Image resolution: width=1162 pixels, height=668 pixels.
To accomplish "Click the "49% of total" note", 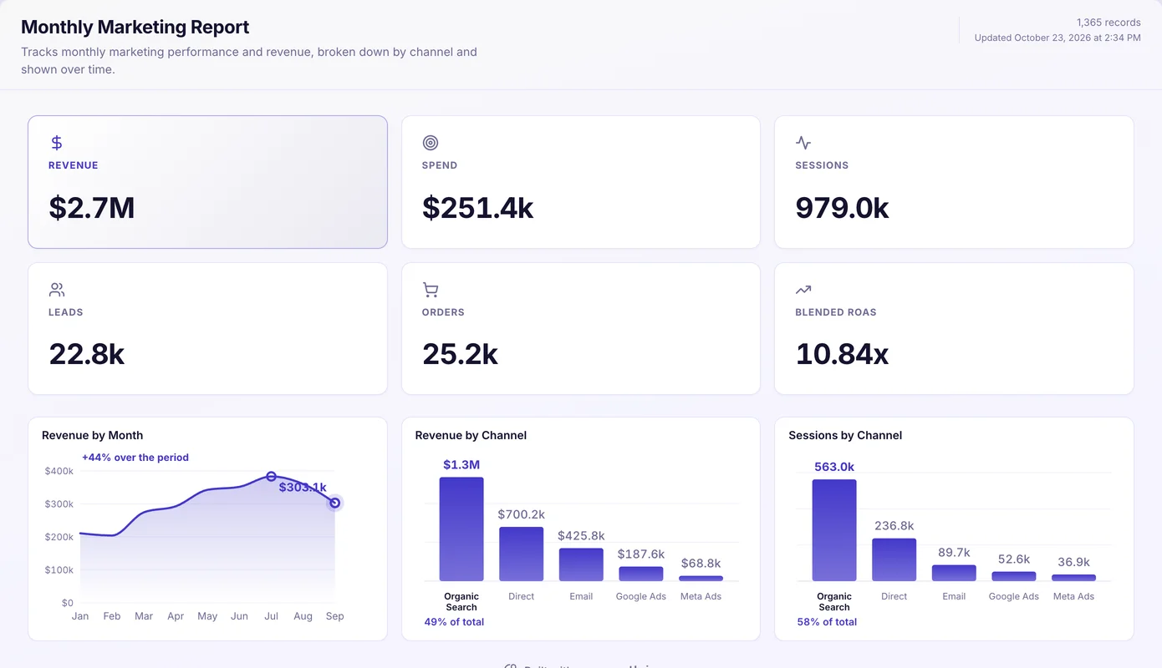I will (x=454, y=622).
